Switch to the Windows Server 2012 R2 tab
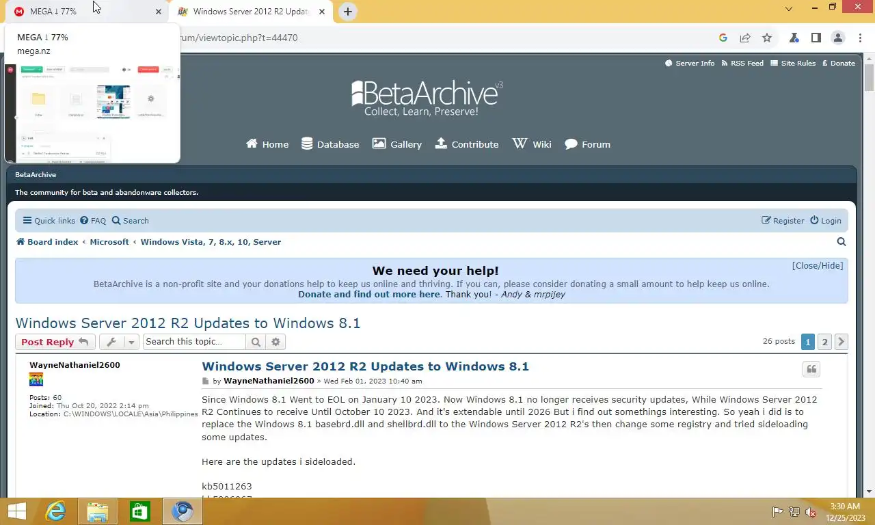 coord(251,12)
